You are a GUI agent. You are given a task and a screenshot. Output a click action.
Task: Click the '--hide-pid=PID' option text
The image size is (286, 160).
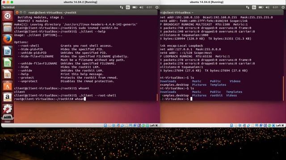click(30, 49)
